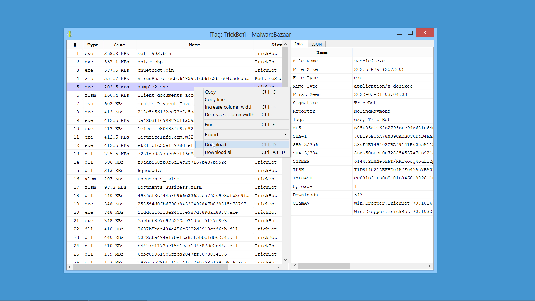This screenshot has width=535, height=301.
Task: Select row kgheowd.dll
Action: click(x=174, y=171)
